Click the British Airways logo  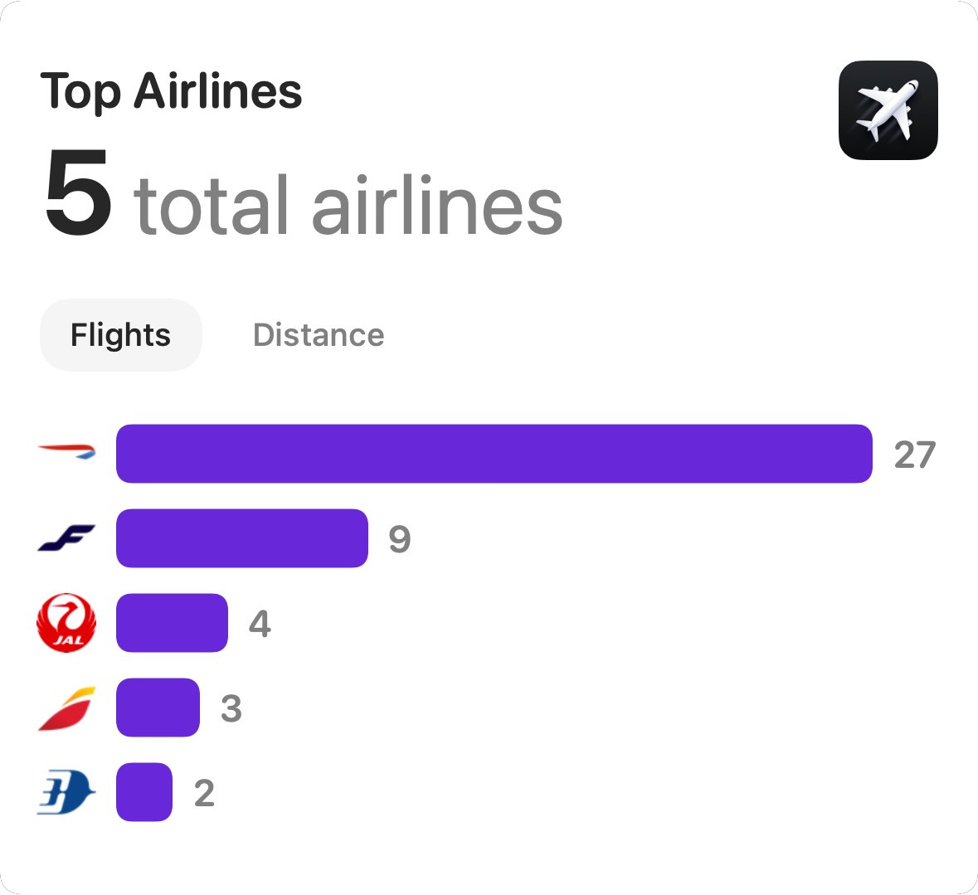coord(67,452)
